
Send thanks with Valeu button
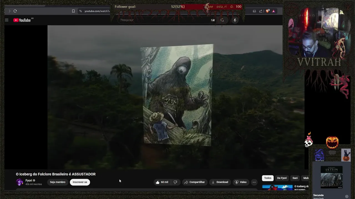click(240, 182)
